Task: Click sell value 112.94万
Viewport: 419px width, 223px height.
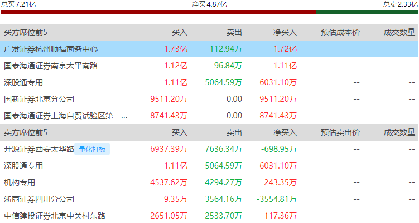Action: [226, 49]
